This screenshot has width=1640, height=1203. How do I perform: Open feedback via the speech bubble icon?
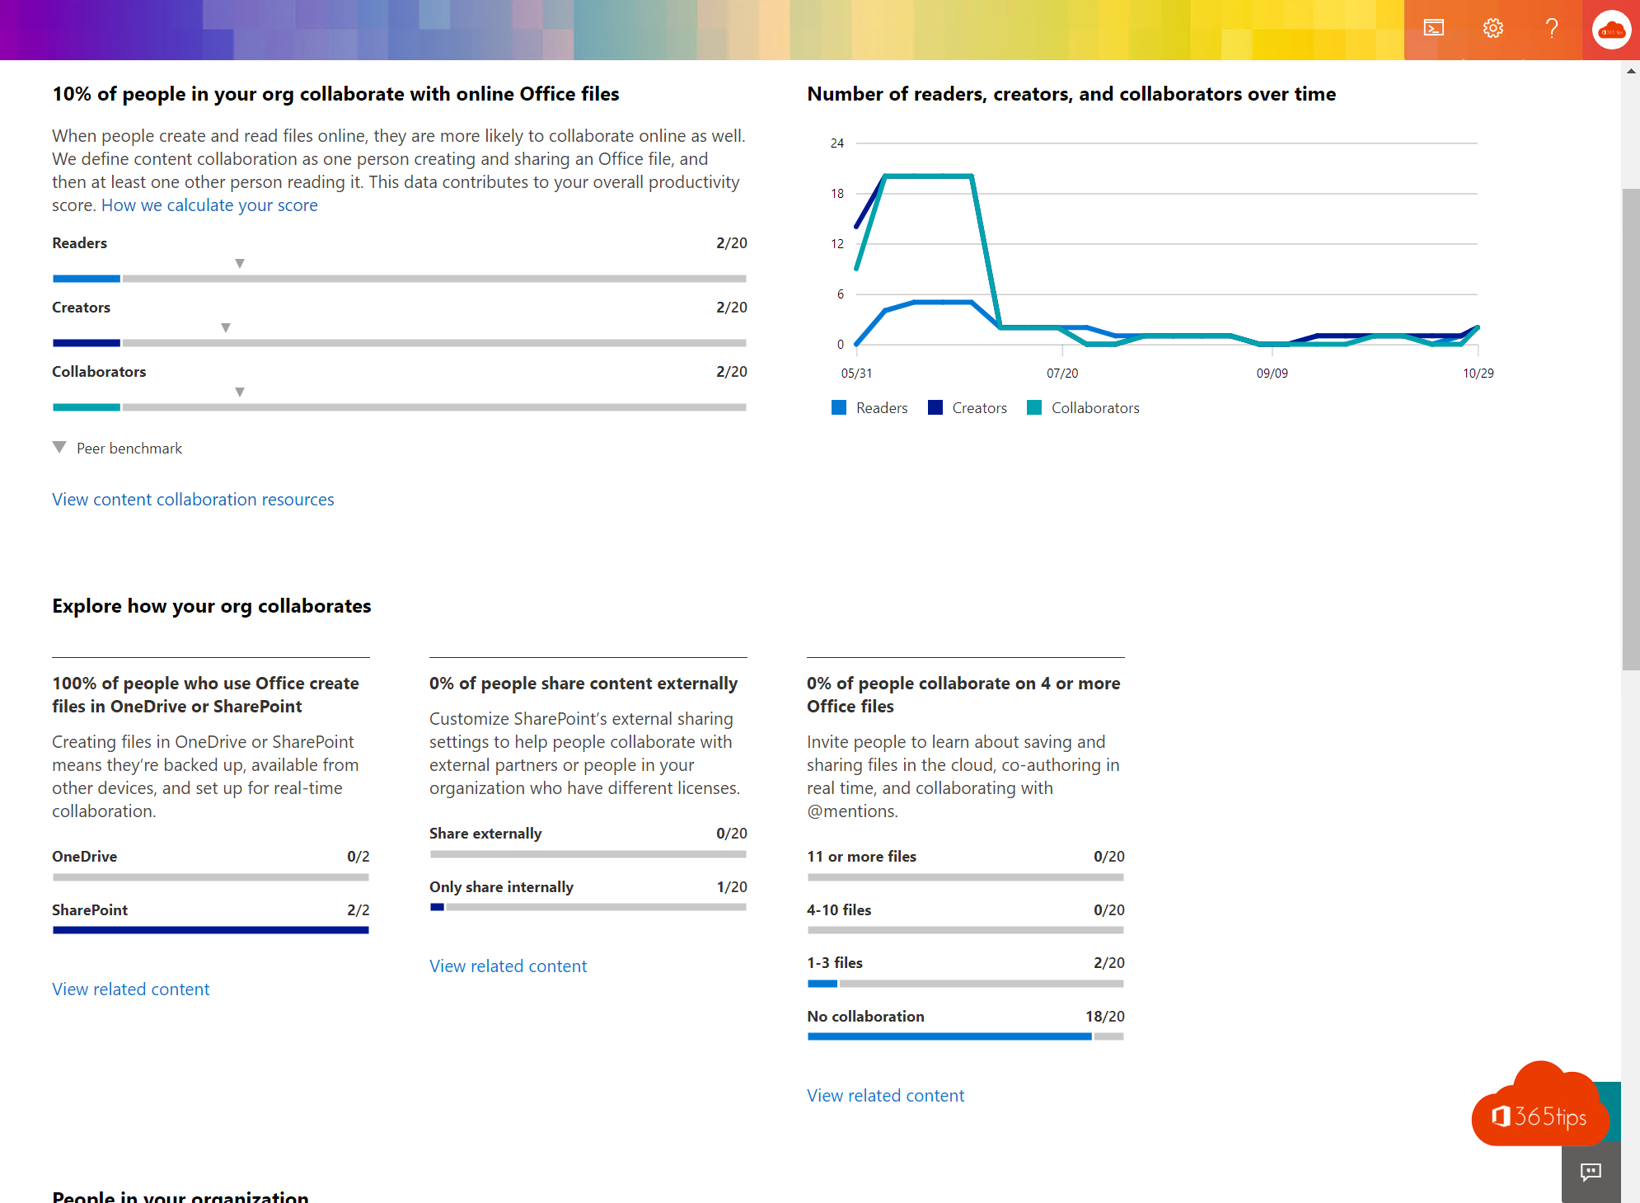point(1590,1172)
